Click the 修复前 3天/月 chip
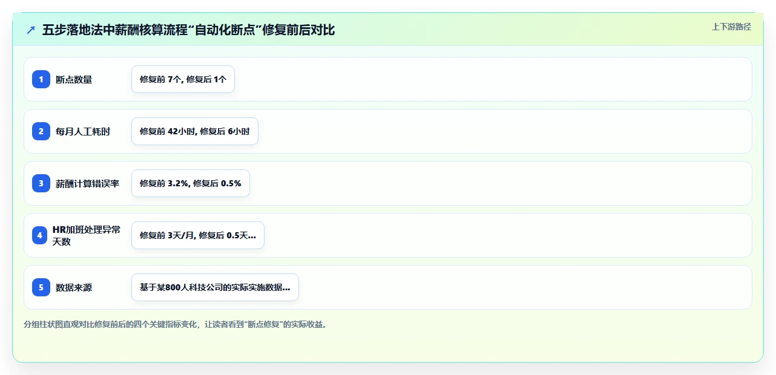This screenshot has width=776, height=375. 198,235
